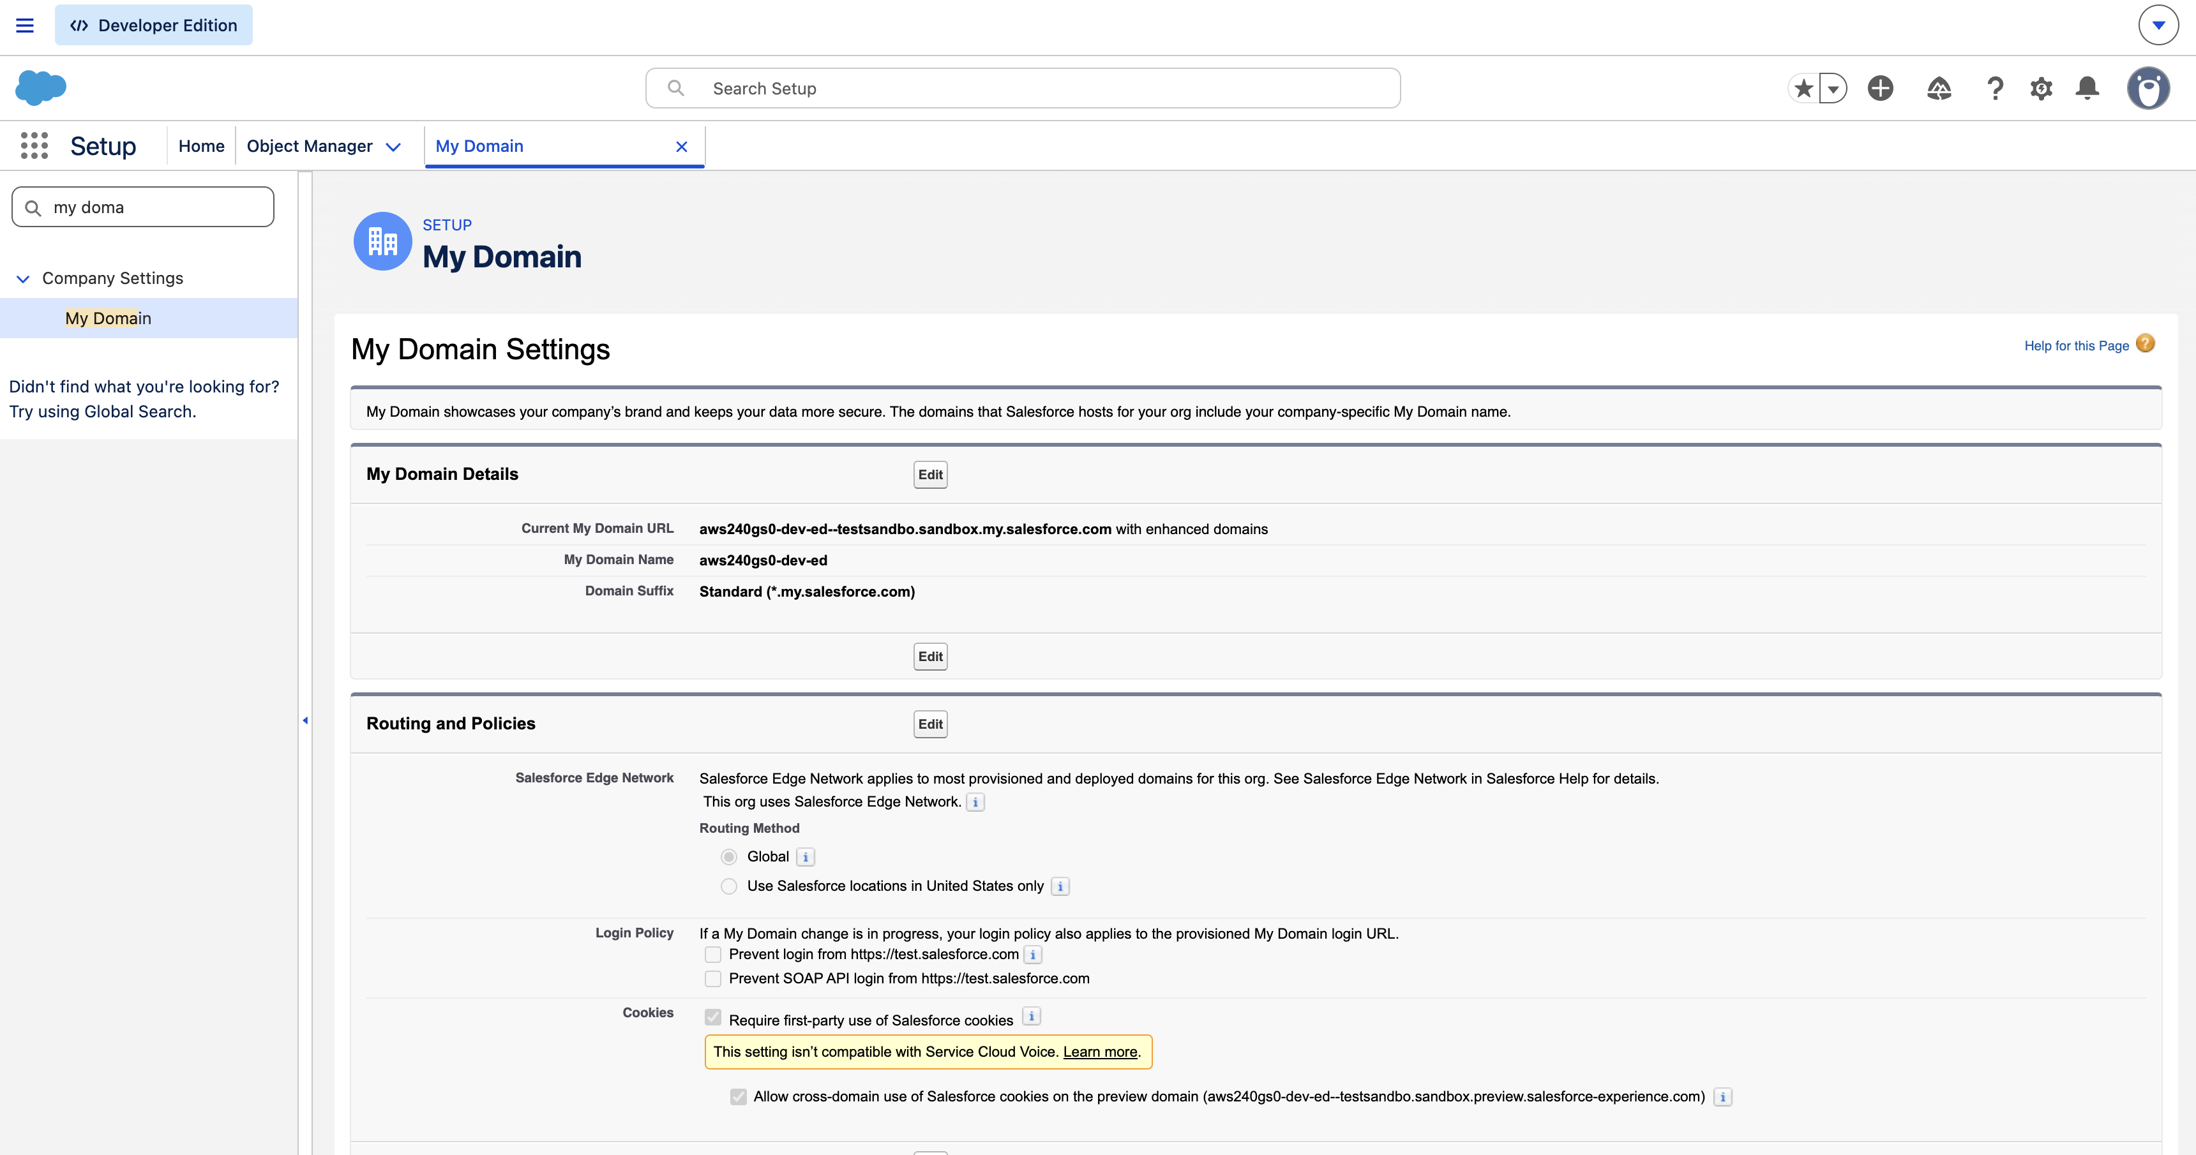Open the favorites list dropdown arrow
Screen dimensions: 2196x1155
pyautogui.click(x=1833, y=89)
